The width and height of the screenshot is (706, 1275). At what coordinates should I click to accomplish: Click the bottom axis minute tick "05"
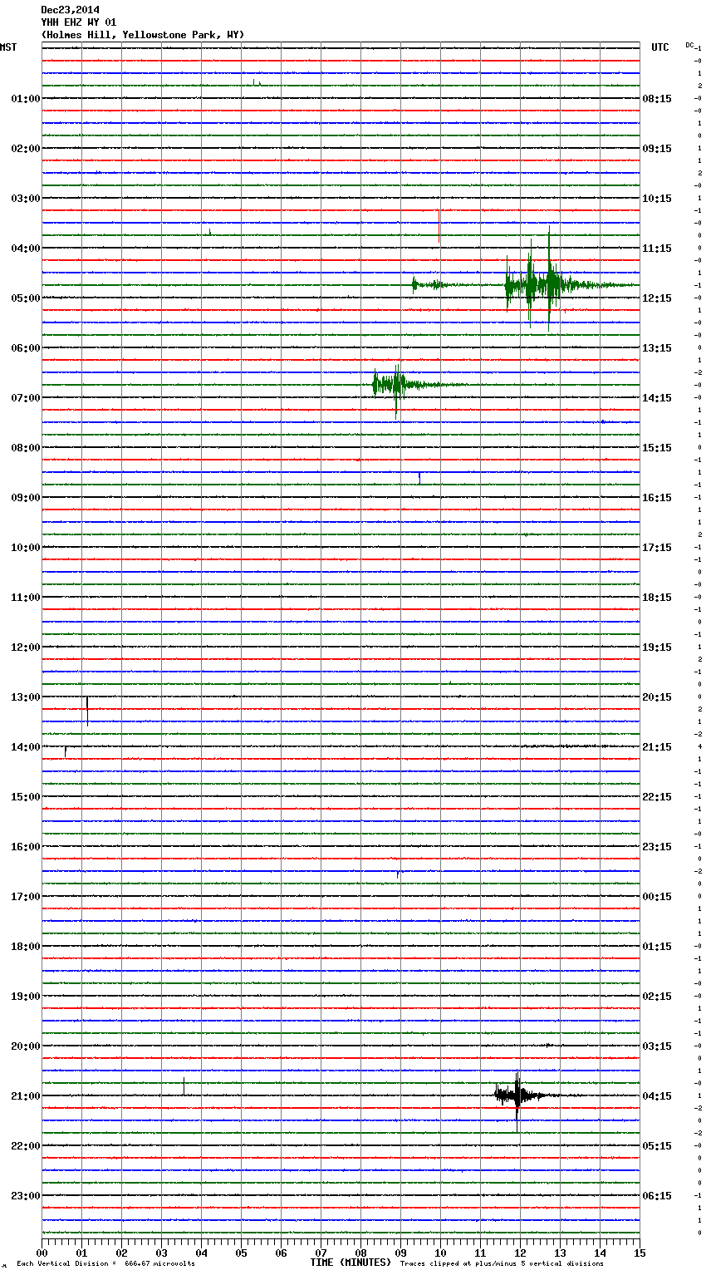coord(241,1253)
